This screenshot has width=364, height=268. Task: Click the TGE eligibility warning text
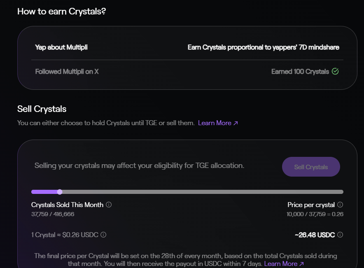pos(139,165)
